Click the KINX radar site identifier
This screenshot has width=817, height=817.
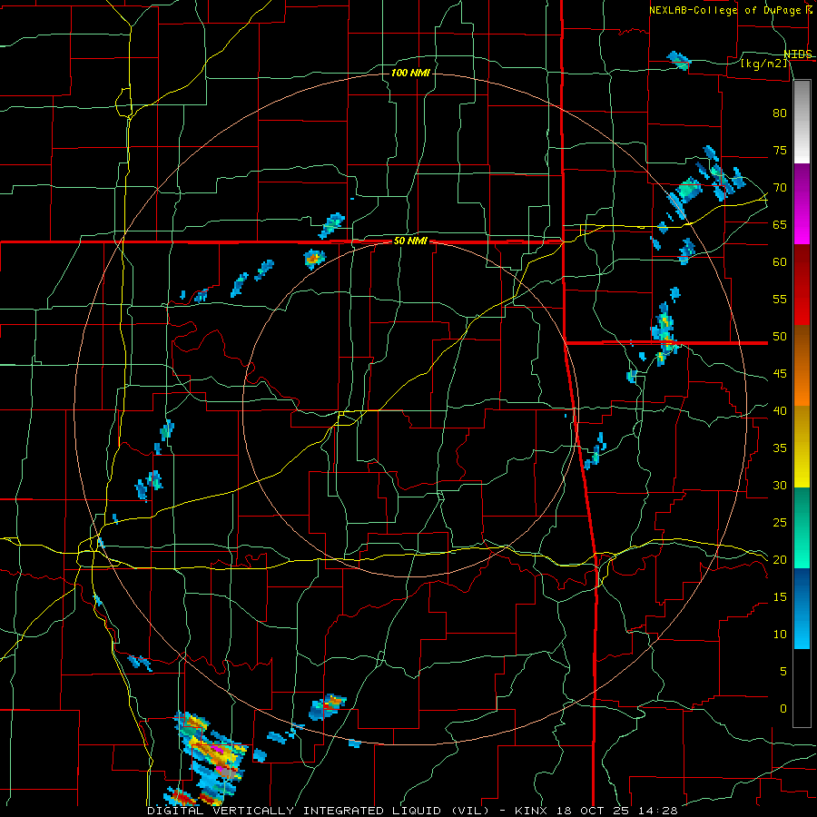pos(531,811)
